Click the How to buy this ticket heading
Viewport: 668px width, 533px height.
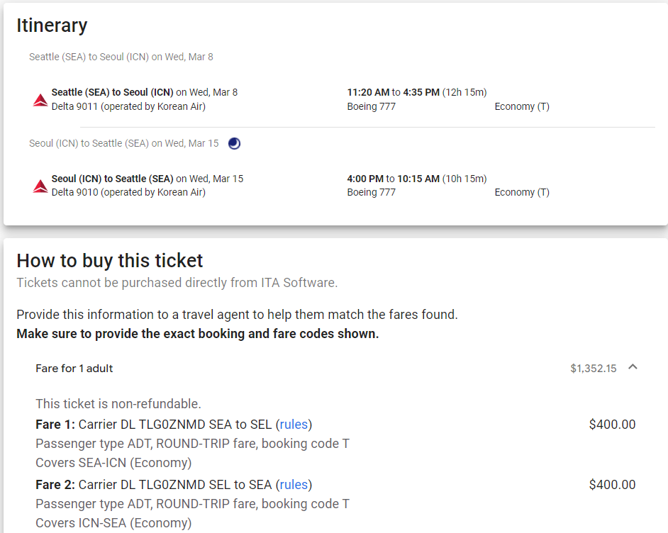[110, 261]
